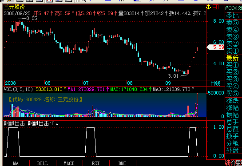
Task: Click the 最新 label in quote panel
Action: [x=232, y=58]
